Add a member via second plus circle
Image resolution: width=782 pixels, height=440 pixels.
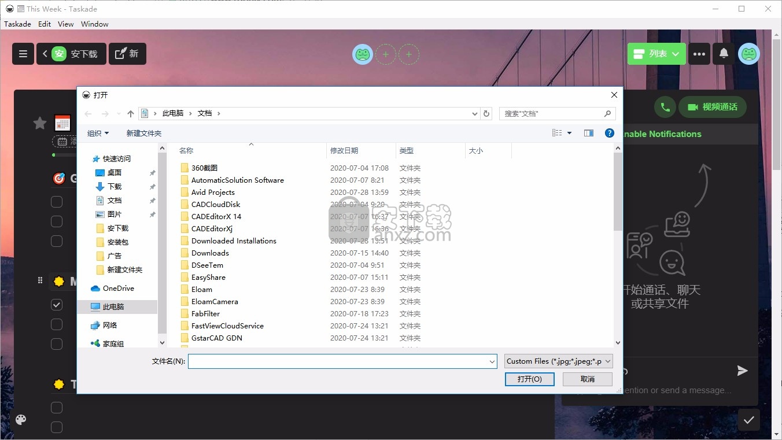pos(409,54)
